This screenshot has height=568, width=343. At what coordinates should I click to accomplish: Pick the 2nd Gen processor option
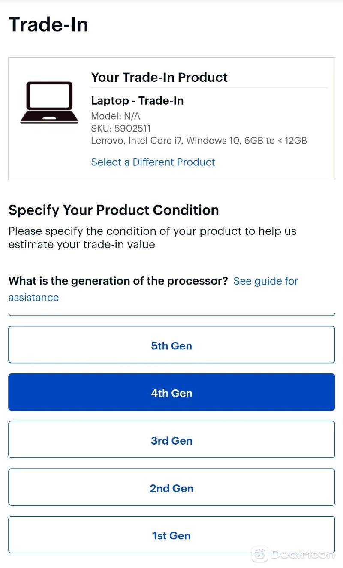tap(171, 487)
